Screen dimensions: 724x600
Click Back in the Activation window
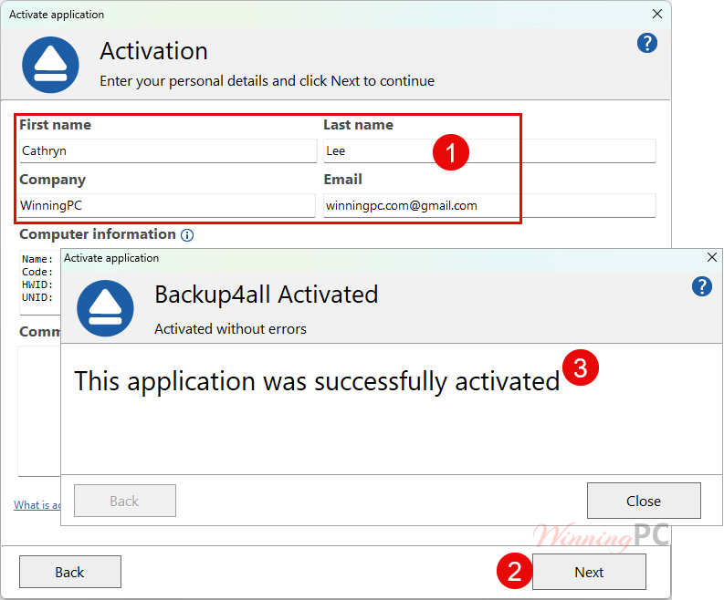pos(69,573)
